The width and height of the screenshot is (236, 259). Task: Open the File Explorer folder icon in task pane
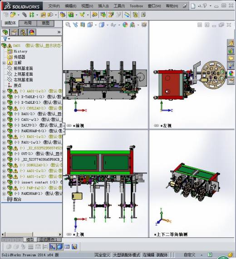tap(231, 58)
